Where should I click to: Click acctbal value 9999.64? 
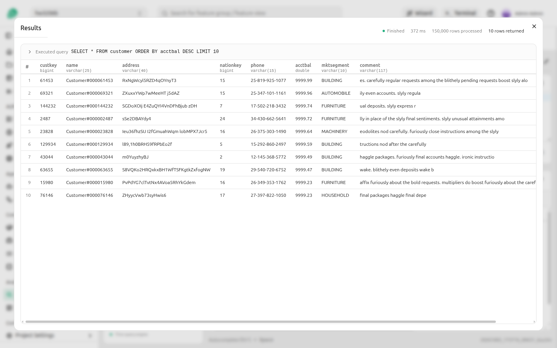(304, 131)
